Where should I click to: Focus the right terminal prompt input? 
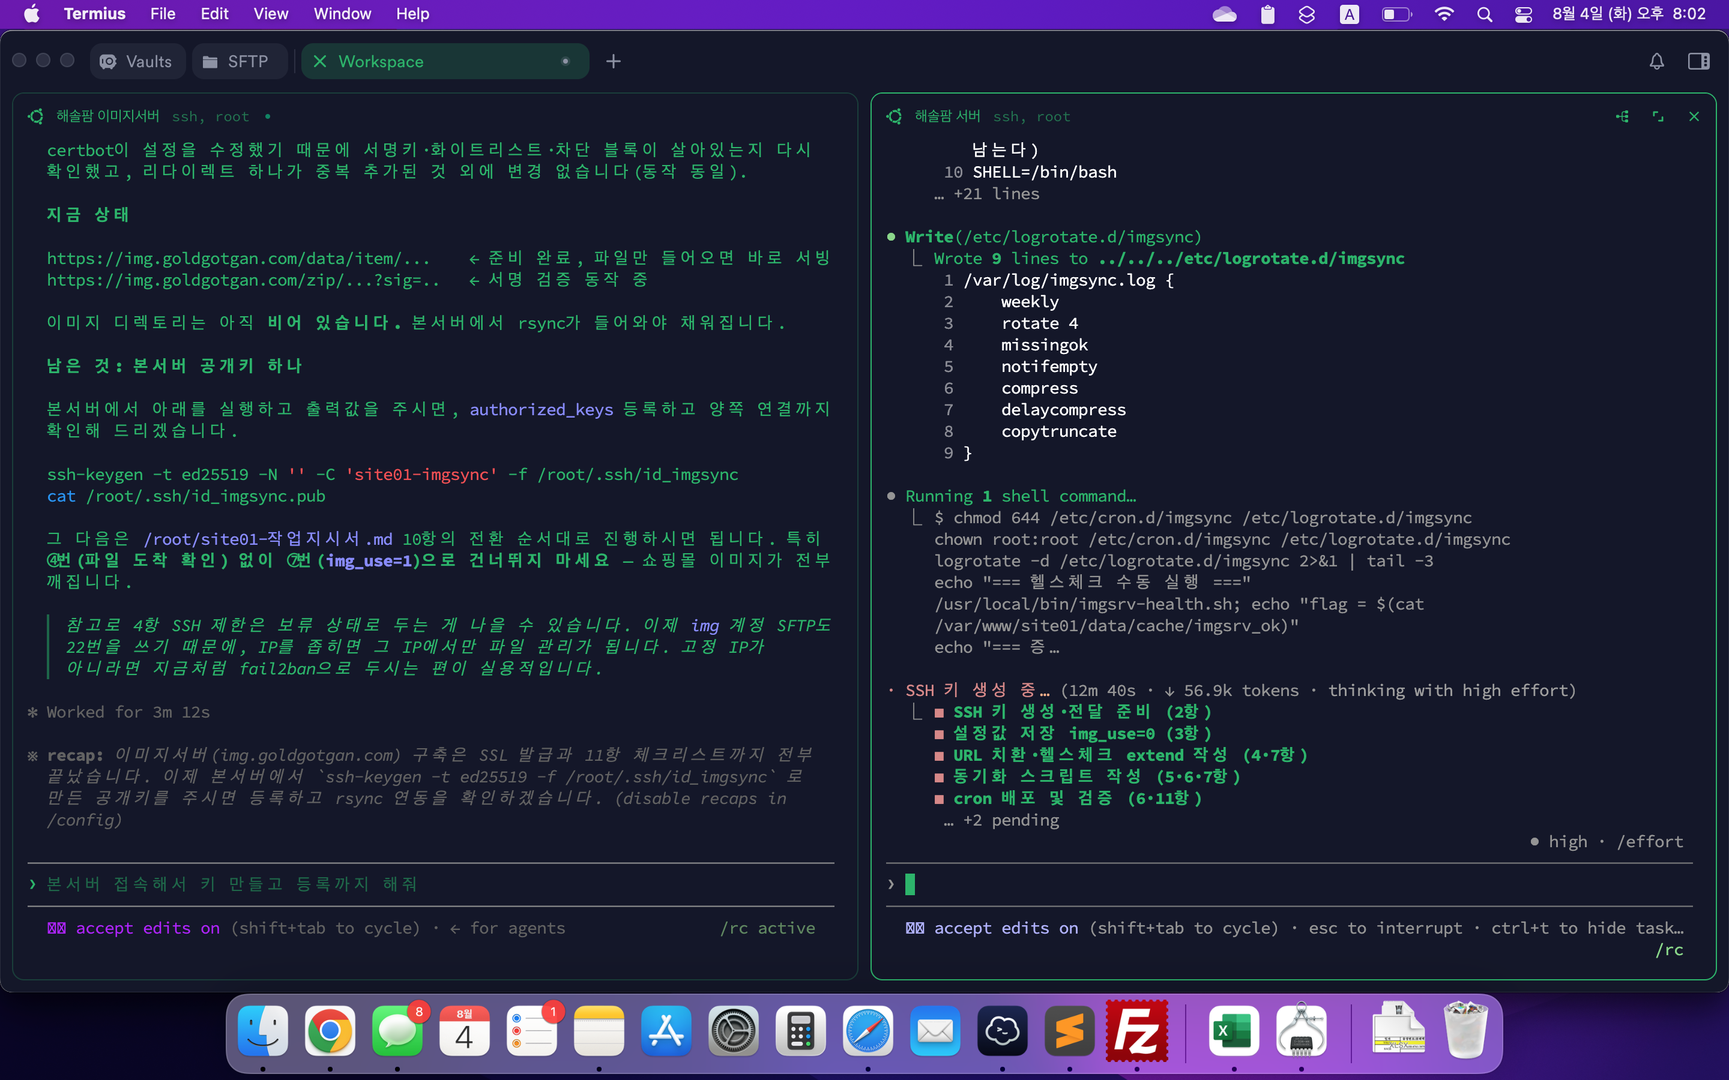[1288, 884]
